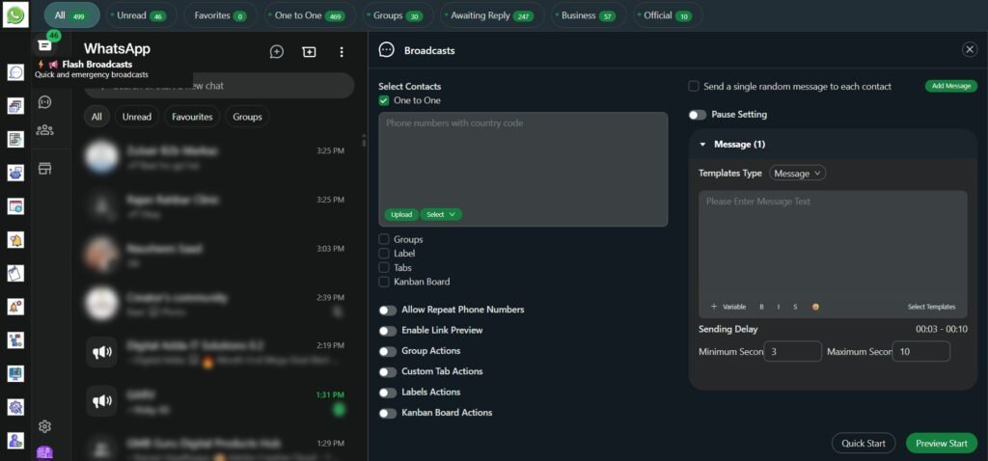Open the three-dot menu in WhatsApp header
Viewport: 988px width, 461px height.
coord(341,52)
